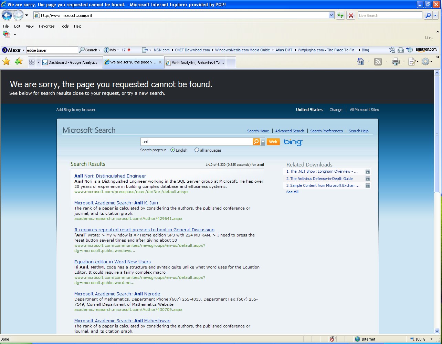Open the Favorites menu
This screenshot has width=442, height=344.
46,26
